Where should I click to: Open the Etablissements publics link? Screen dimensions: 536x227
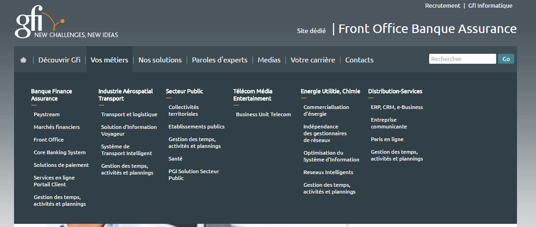tap(196, 127)
